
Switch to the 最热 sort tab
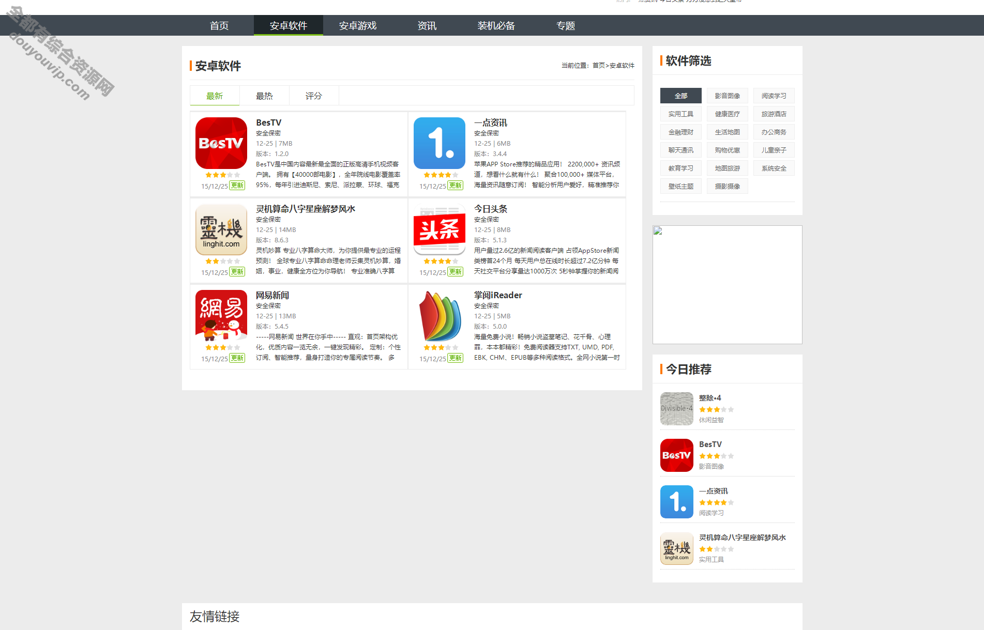click(x=264, y=96)
